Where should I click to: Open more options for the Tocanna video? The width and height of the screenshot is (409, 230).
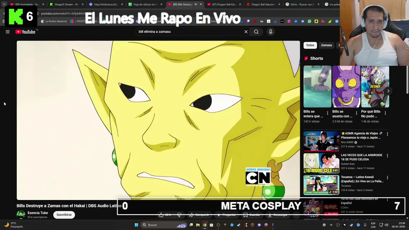[x=387, y=178]
